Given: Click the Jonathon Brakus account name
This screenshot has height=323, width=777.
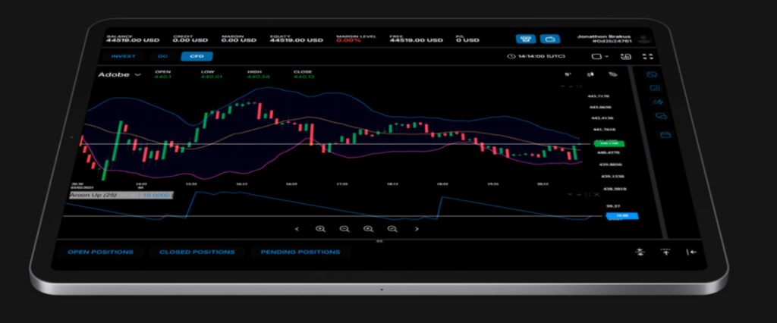Looking at the screenshot, I should coord(604,36).
